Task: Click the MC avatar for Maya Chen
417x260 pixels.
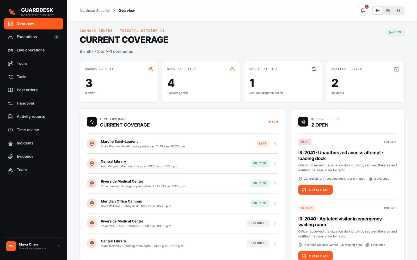Action: click(11, 246)
